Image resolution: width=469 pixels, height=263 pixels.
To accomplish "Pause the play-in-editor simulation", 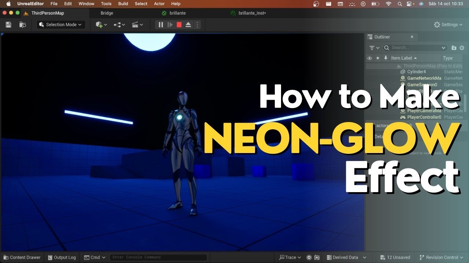I will [x=160, y=24].
